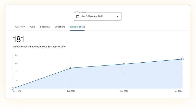196x110 pixels.
Task: Click the Feb 2026 axis label
Action: 71,91
